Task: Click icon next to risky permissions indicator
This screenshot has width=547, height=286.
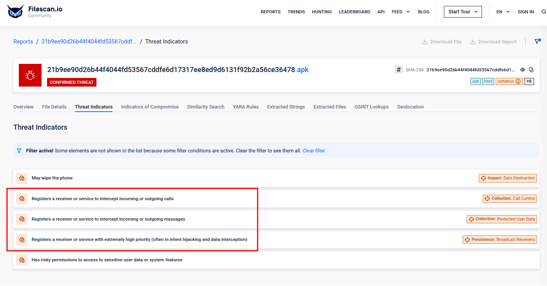Action: click(x=22, y=260)
